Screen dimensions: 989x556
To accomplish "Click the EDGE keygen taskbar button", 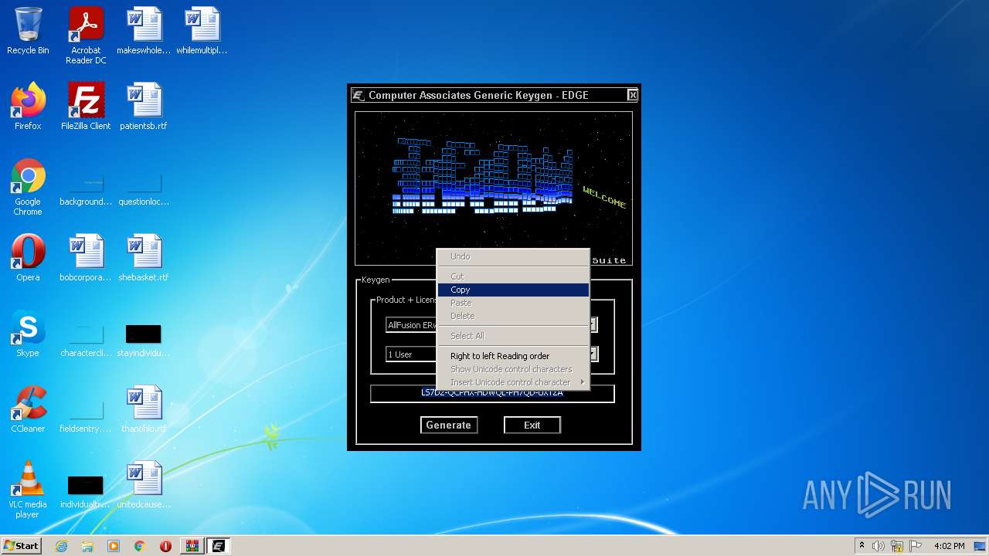I will 218,546.
